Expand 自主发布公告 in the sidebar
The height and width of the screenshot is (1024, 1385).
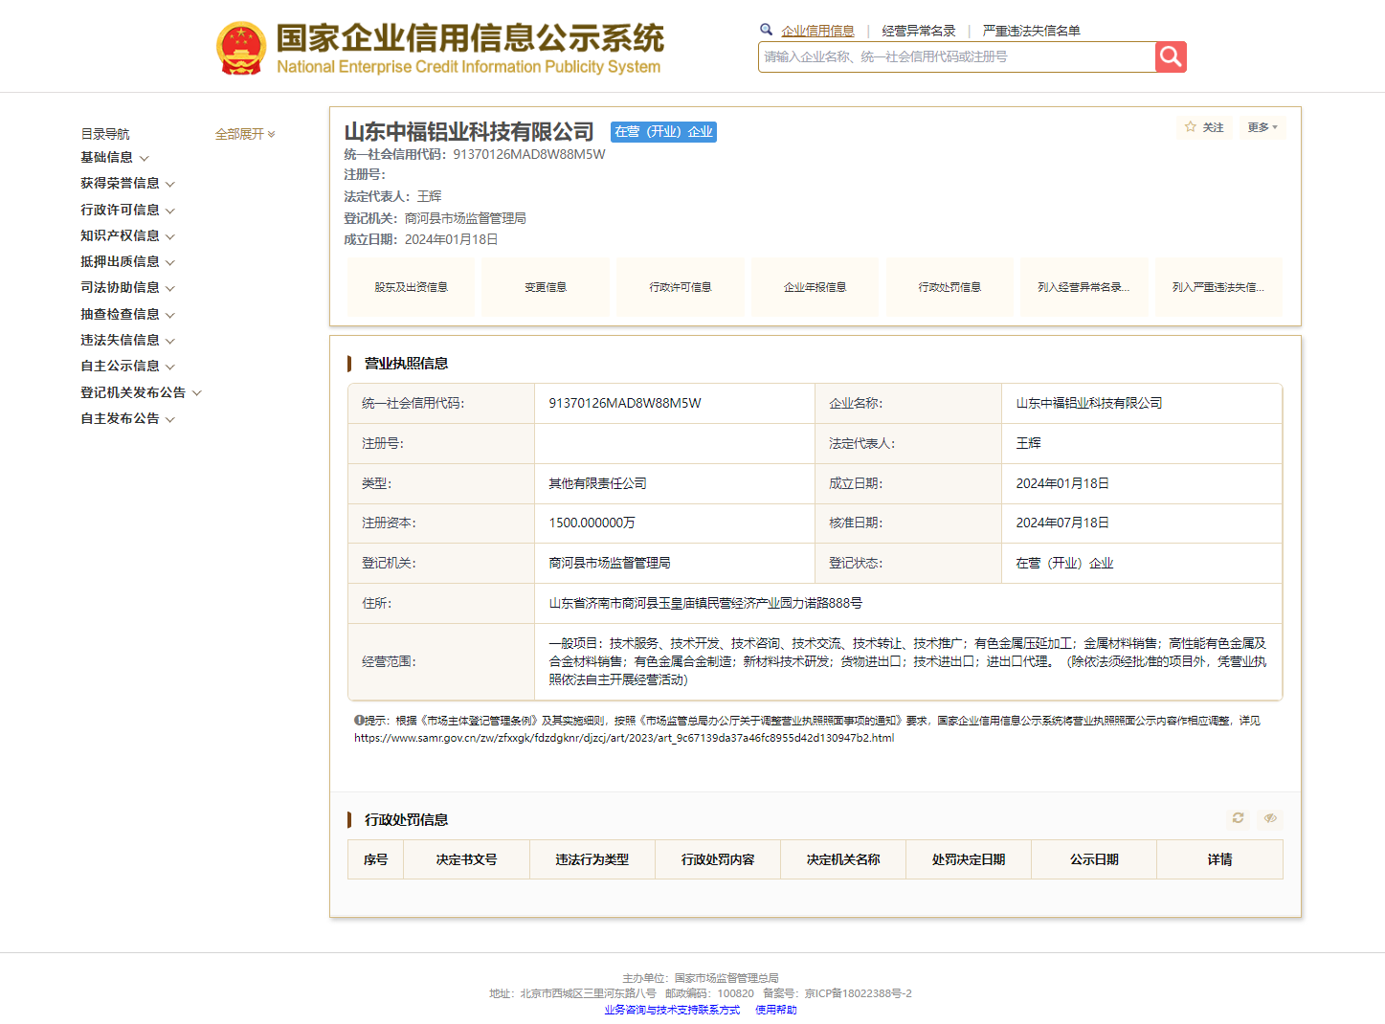point(127,418)
